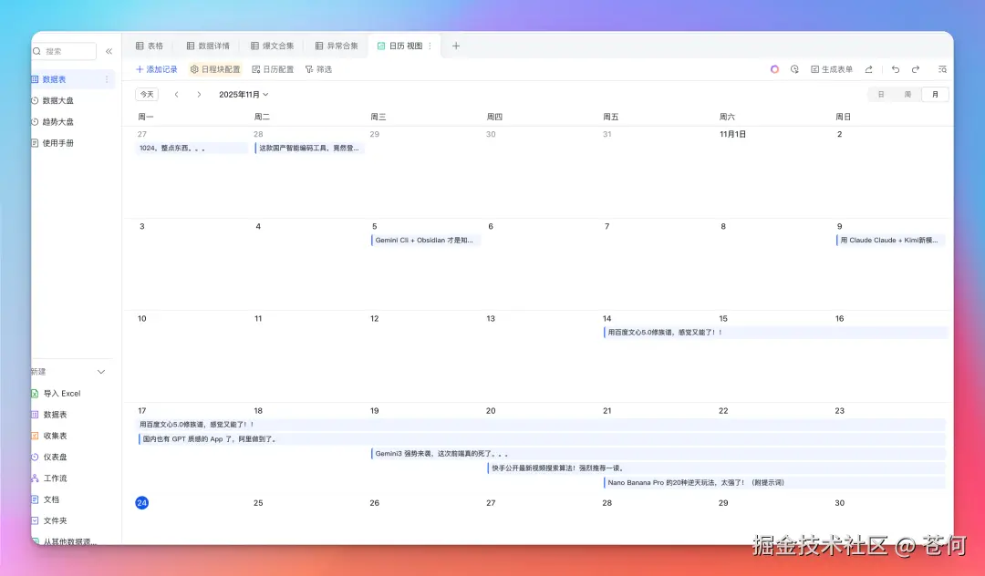The image size is (985, 576).
Task: Open the 'Gemini3 强势来袭' event
Action: 658,454
